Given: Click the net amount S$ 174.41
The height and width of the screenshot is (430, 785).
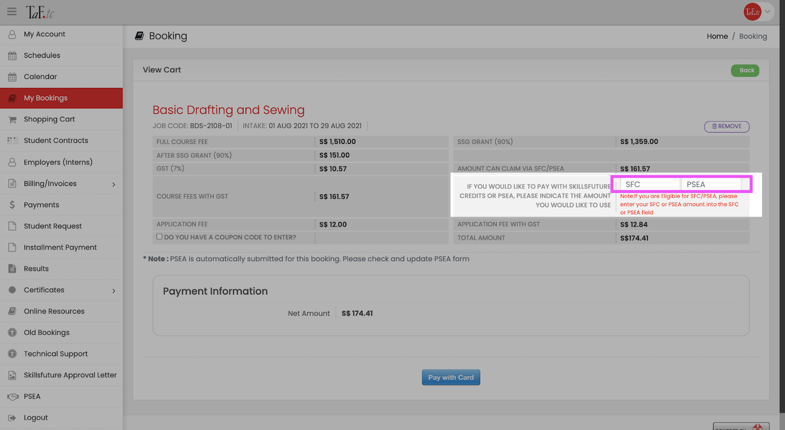Looking at the screenshot, I should pyautogui.click(x=357, y=313).
